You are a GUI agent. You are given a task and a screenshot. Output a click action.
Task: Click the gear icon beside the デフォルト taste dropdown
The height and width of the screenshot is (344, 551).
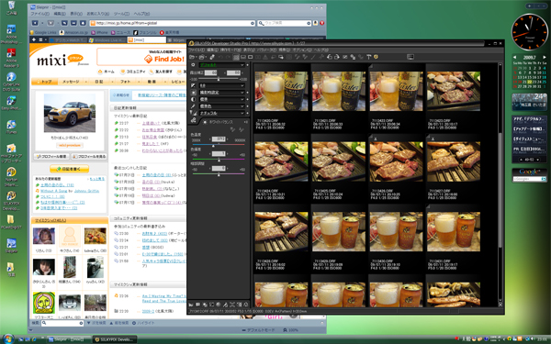(x=193, y=65)
